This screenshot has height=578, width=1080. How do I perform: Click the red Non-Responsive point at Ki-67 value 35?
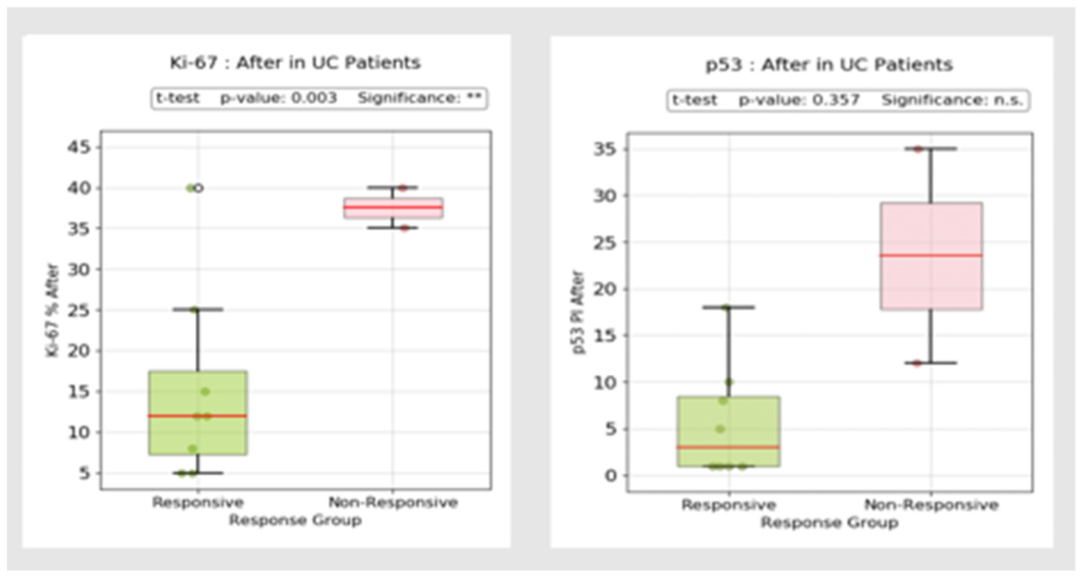pyautogui.click(x=404, y=229)
